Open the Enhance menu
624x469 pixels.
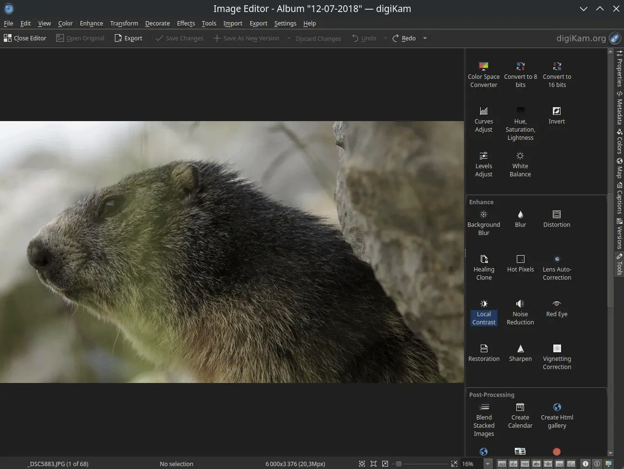(x=91, y=23)
